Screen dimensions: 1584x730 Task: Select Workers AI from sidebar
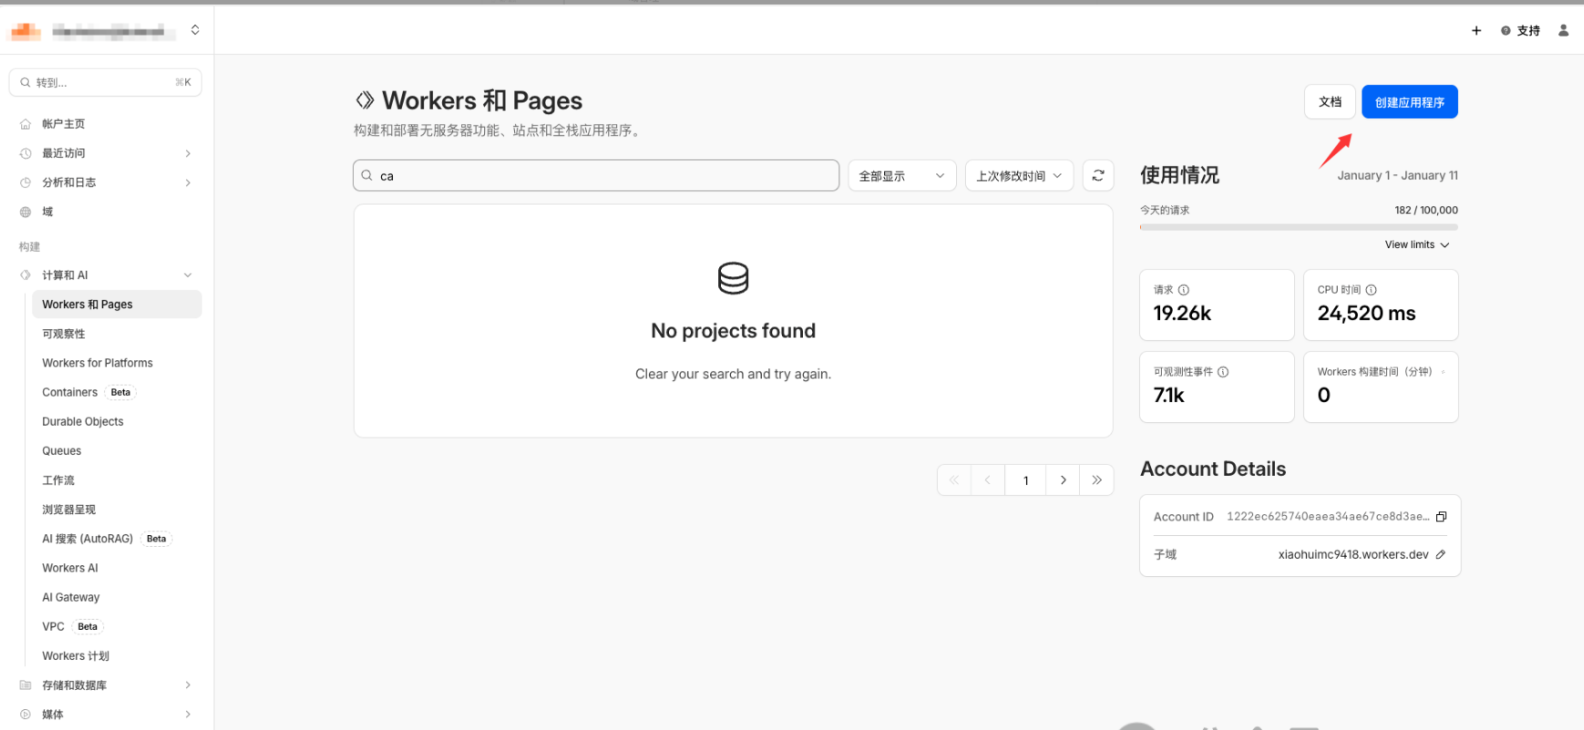pyautogui.click(x=70, y=568)
